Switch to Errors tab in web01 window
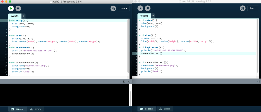 (35, 109)
